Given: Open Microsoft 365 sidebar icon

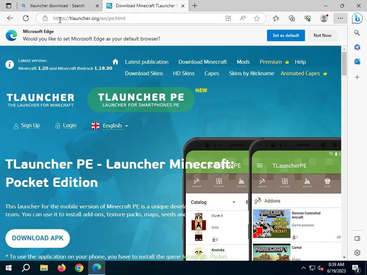Looking at the screenshot, I should click(x=357, y=47).
